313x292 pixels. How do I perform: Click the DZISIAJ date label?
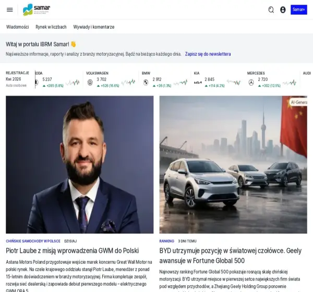point(70,241)
